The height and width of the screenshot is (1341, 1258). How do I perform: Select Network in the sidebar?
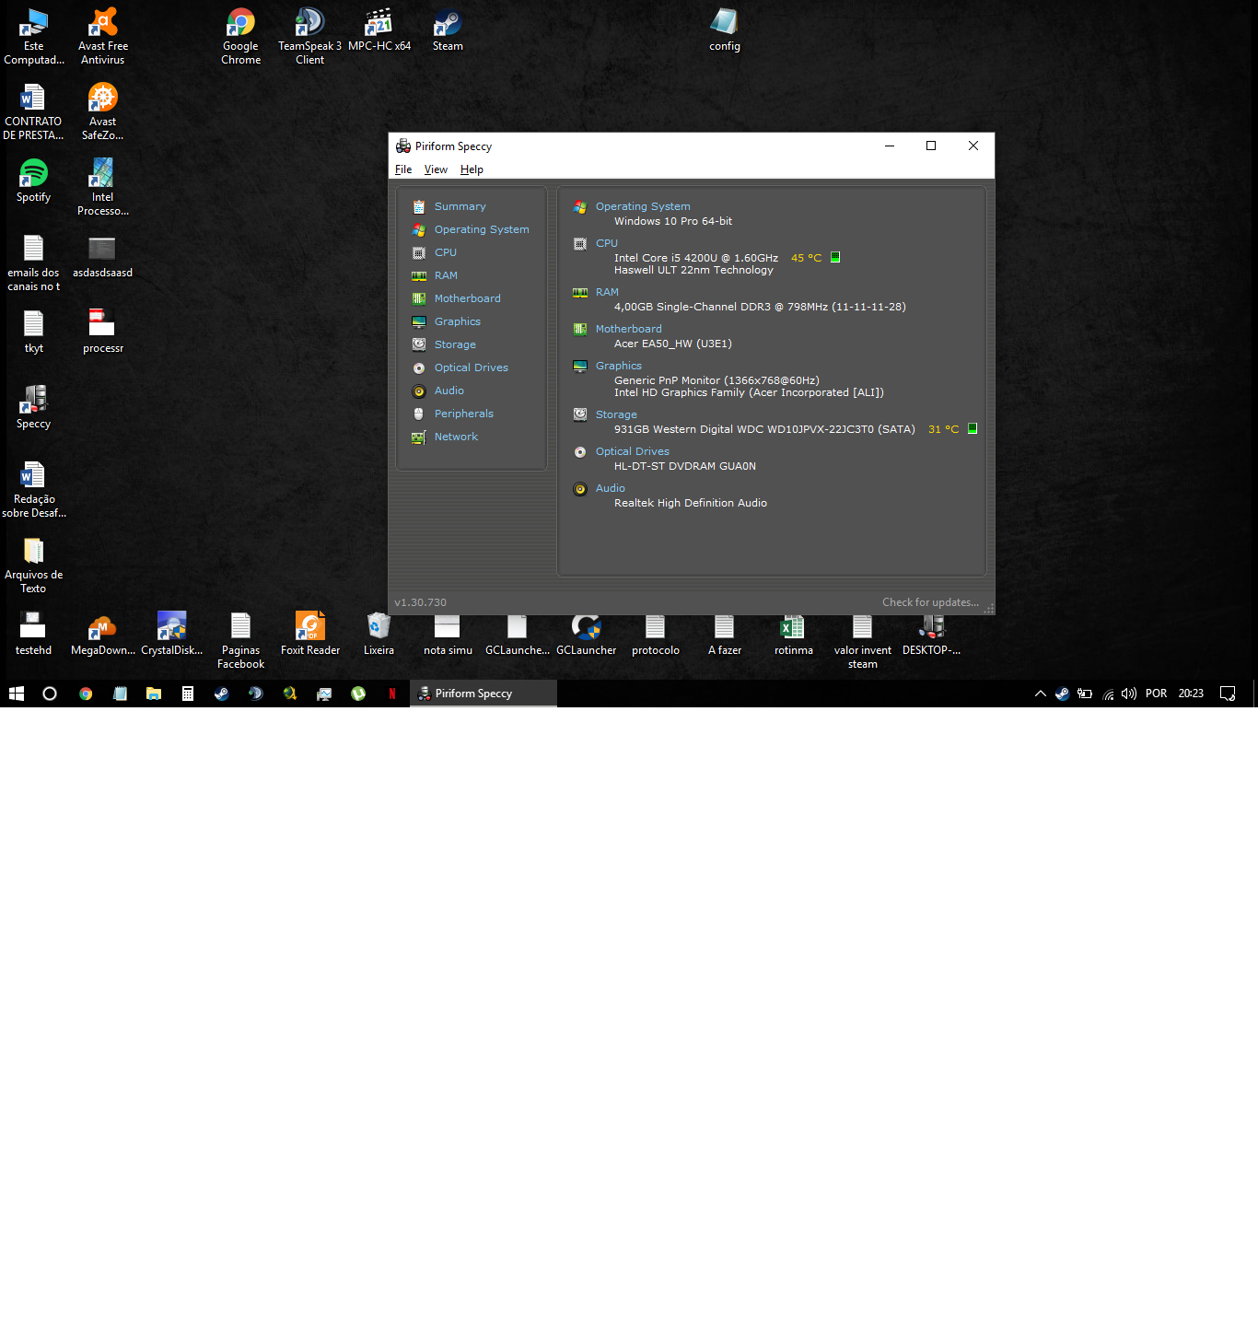point(456,437)
